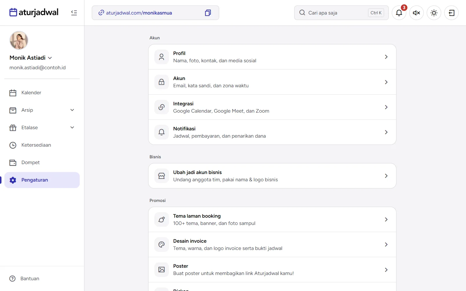Click the Akun lock icon
The image size is (466, 291).
[162, 82]
